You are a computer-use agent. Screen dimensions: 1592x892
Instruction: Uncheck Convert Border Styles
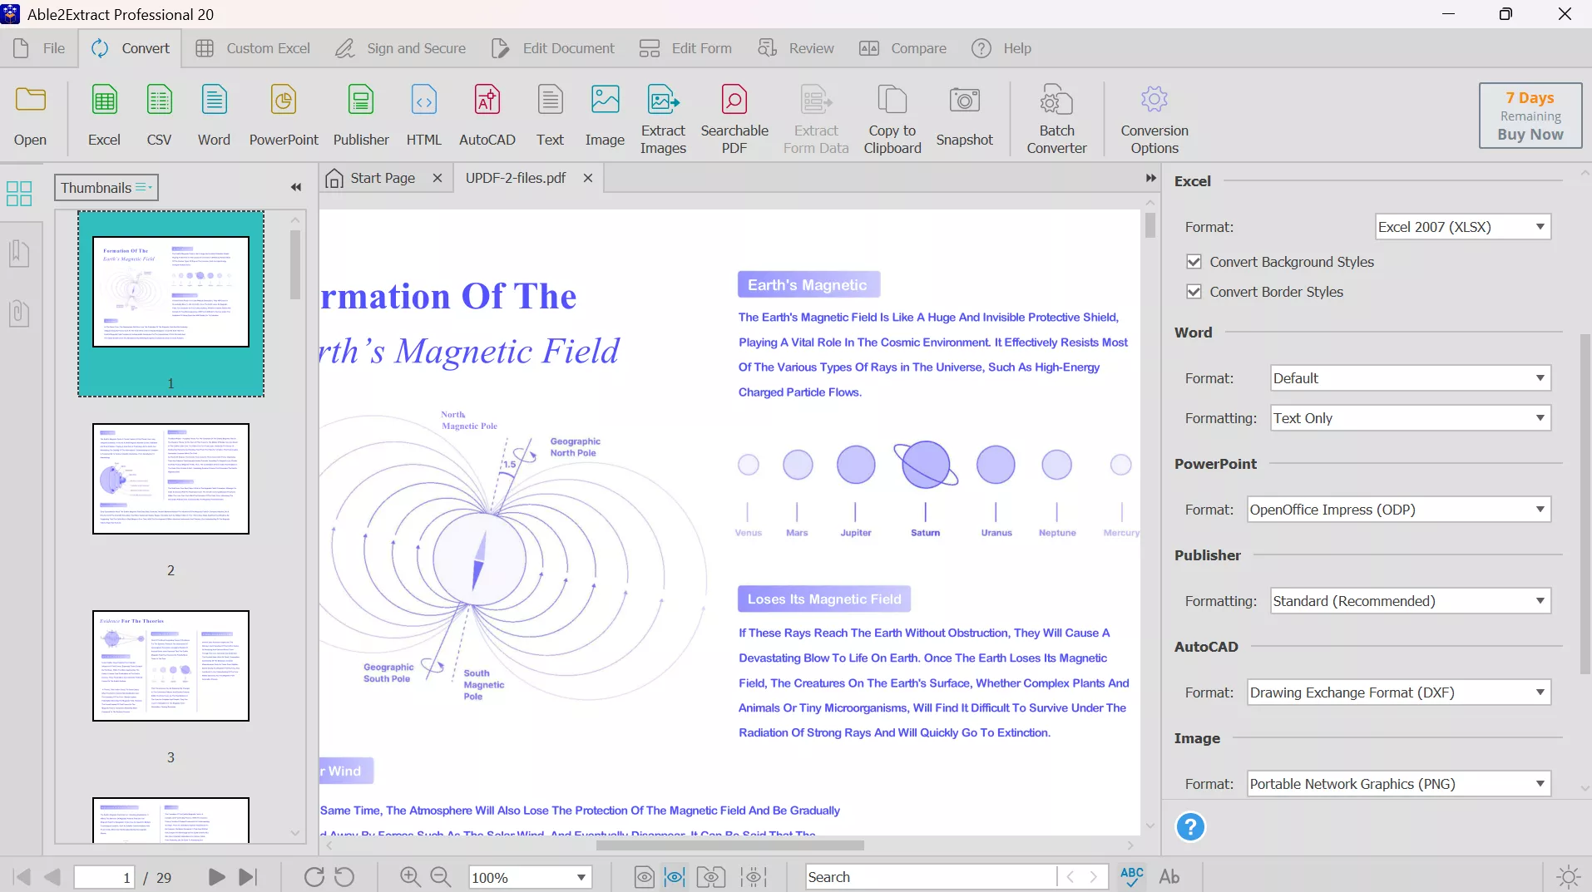point(1194,291)
